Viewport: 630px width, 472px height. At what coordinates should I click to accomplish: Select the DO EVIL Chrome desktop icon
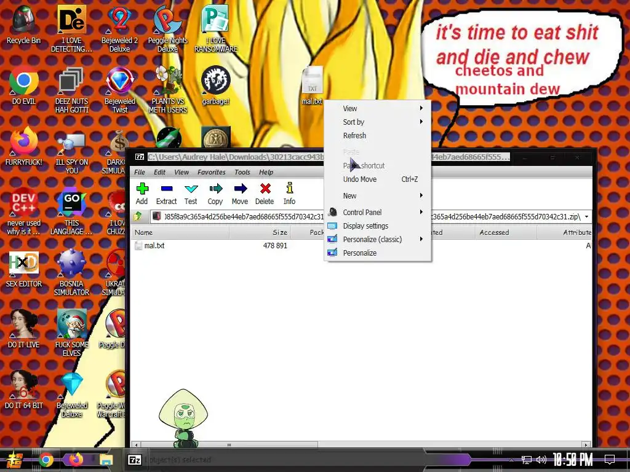(23, 86)
